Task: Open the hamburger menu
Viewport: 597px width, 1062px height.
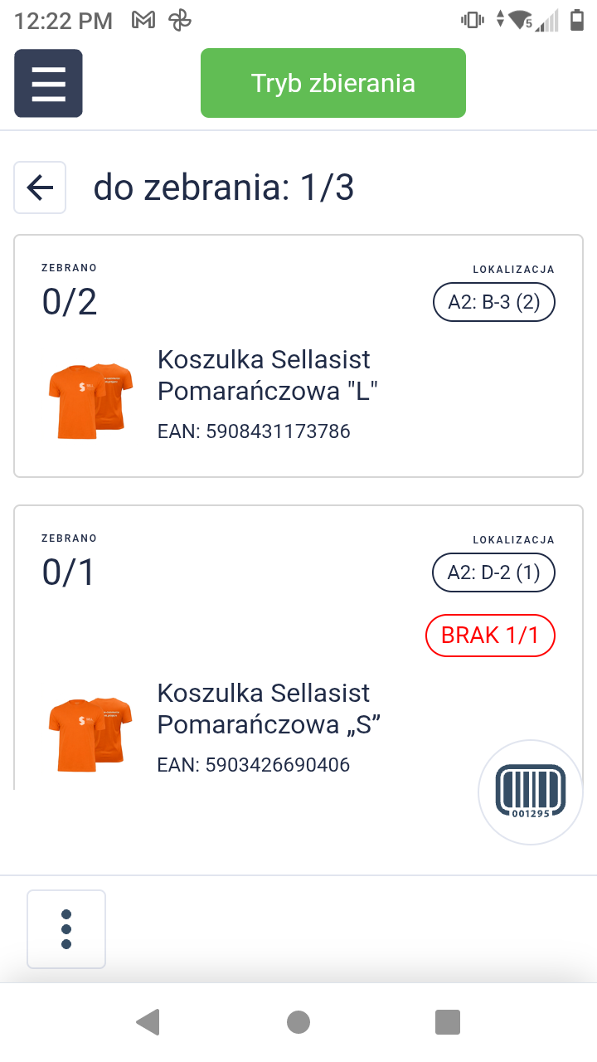Action: pos(48,83)
